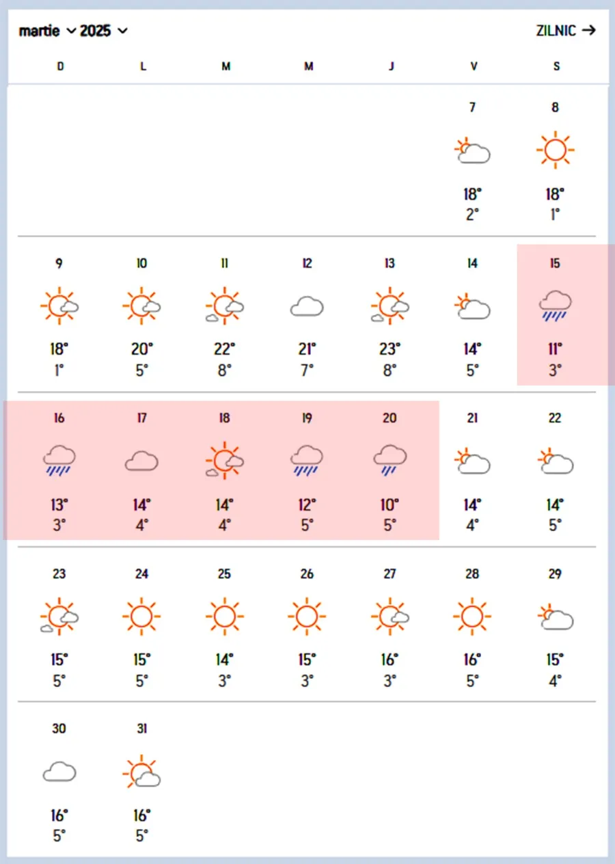
Task: Select the rain icon on March 15
Action: (x=555, y=306)
